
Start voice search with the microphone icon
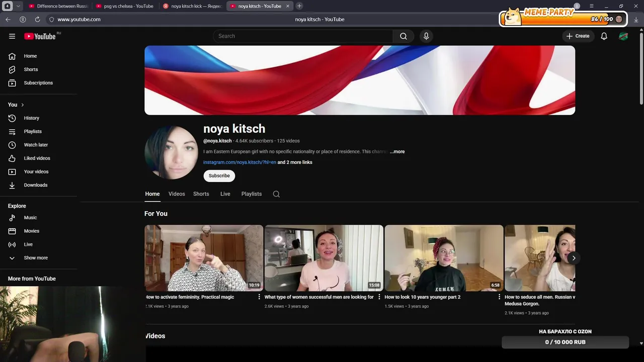pos(426,36)
